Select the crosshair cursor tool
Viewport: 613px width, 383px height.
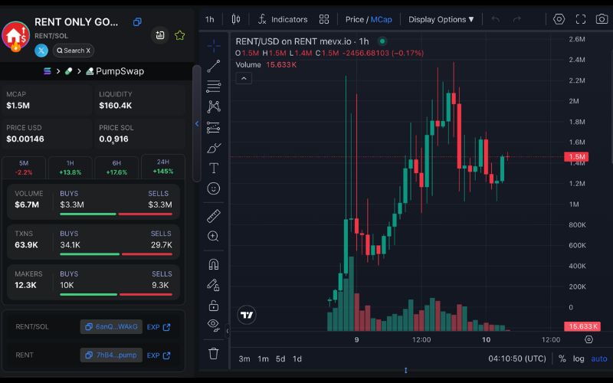214,46
